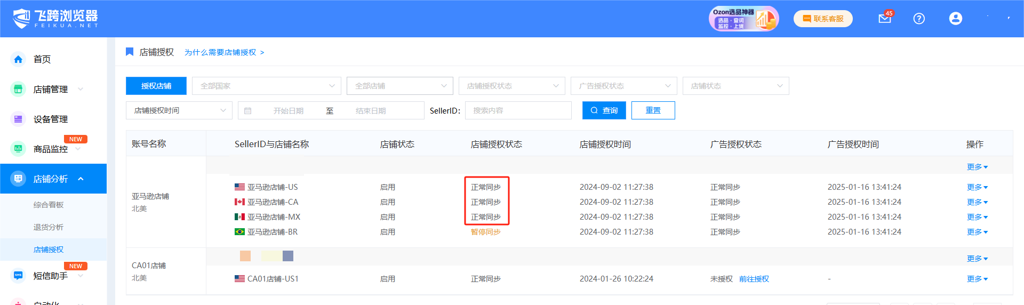1024x305 pixels.
Task: Expand the 全部国家 dropdown
Action: pyautogui.click(x=266, y=86)
